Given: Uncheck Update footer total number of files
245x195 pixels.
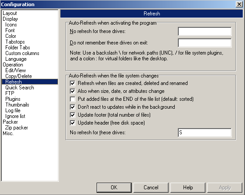Looking at the screenshot, I should click(72, 115).
